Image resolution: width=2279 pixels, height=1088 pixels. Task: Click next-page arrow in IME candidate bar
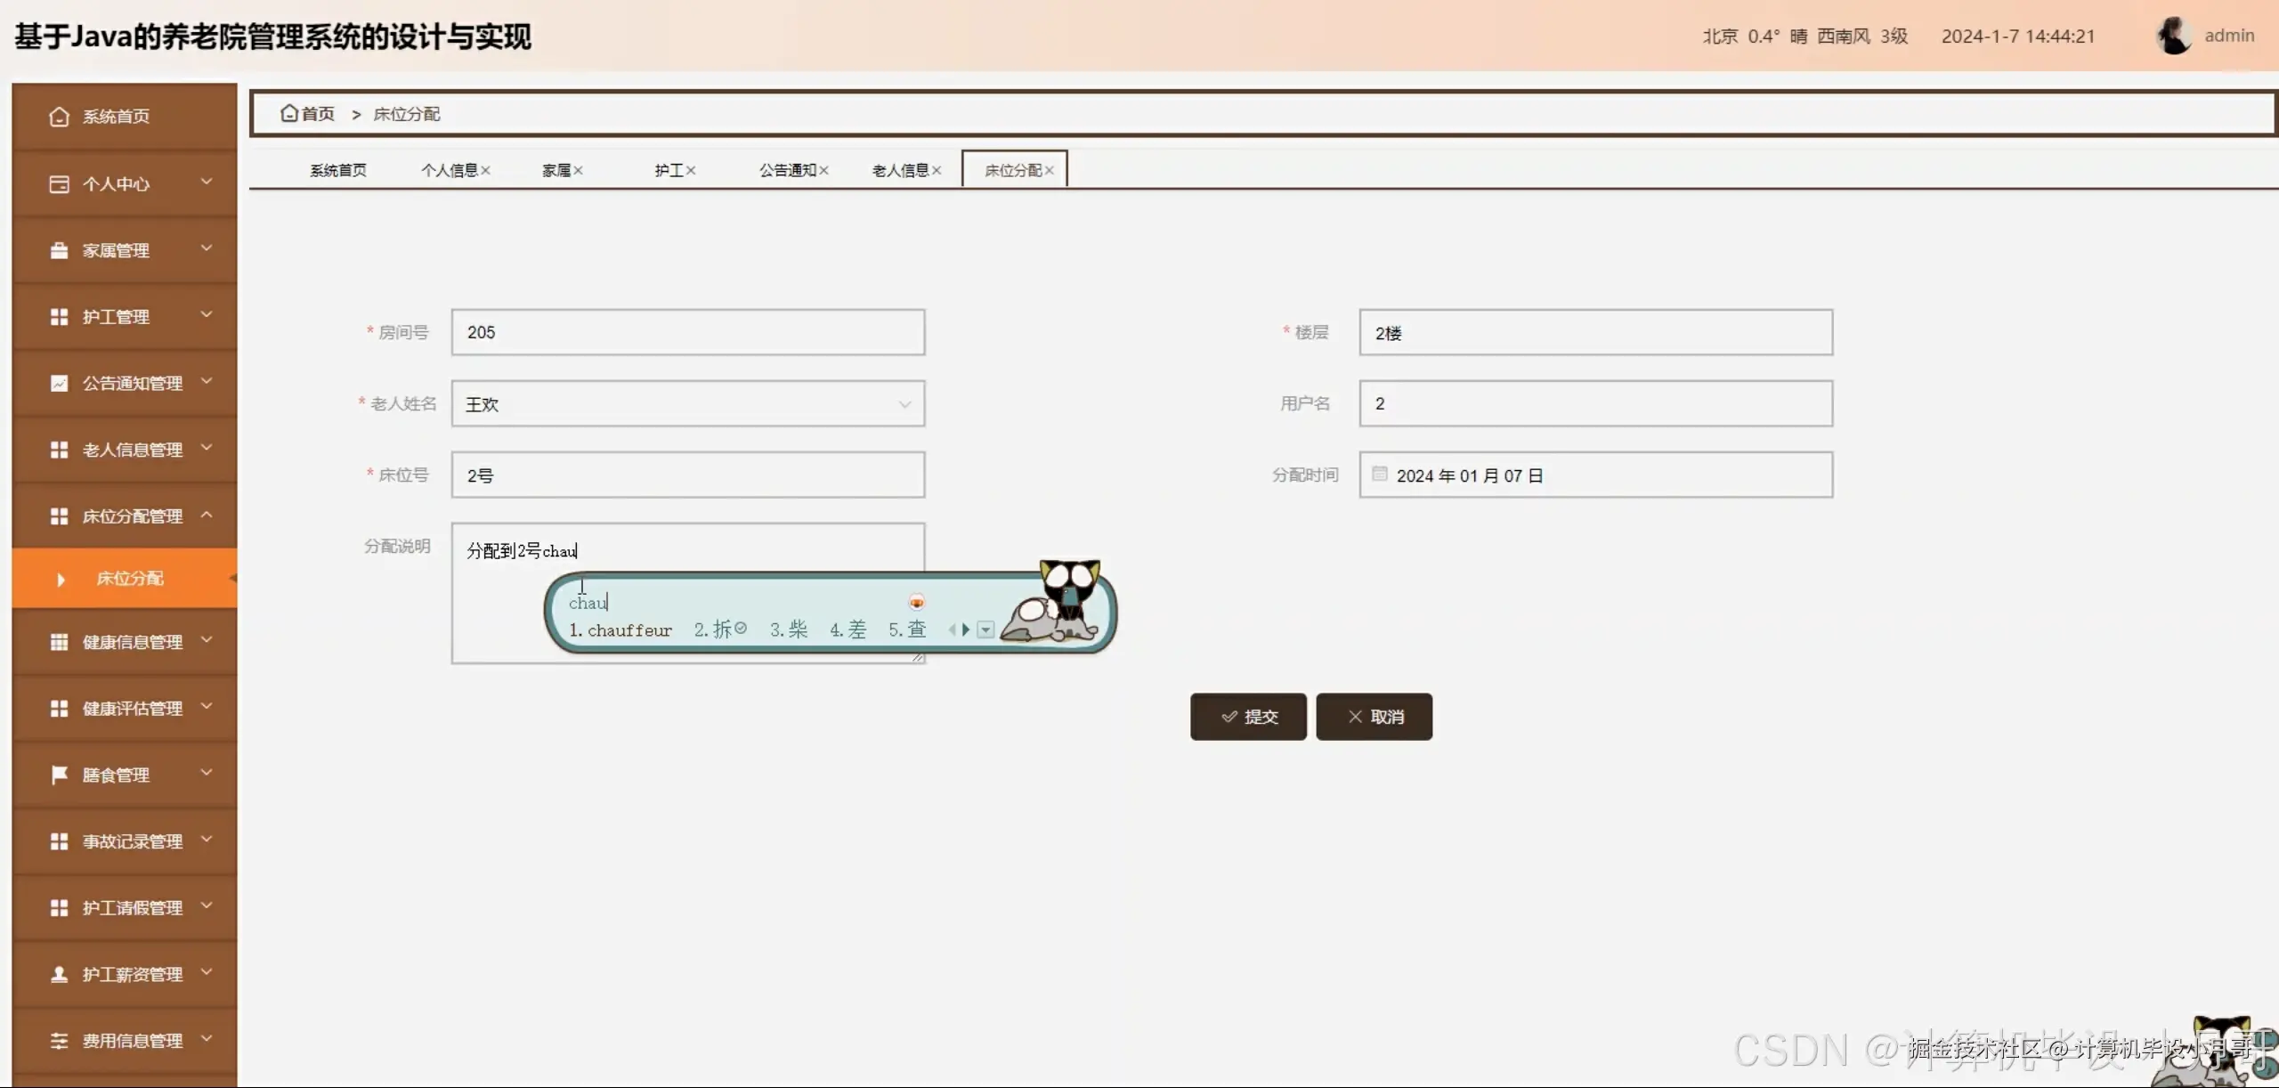click(x=966, y=629)
